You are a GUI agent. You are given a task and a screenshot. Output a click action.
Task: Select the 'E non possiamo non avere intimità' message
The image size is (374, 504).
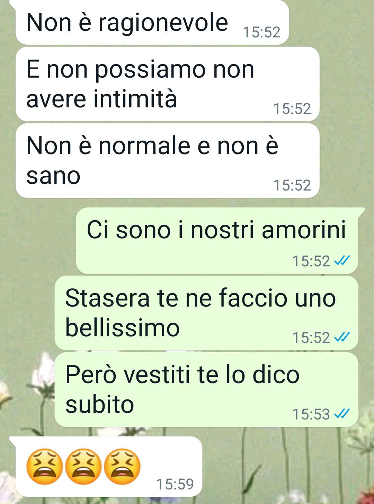point(167,84)
